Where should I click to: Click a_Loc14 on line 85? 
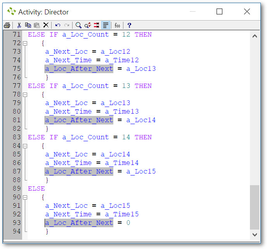click(x=115, y=154)
